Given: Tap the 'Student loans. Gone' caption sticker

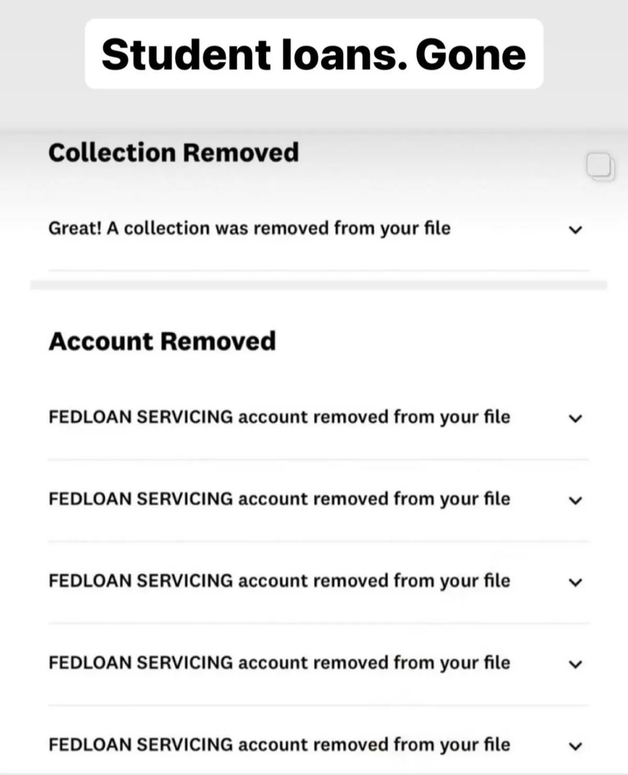Looking at the screenshot, I should point(314,54).
